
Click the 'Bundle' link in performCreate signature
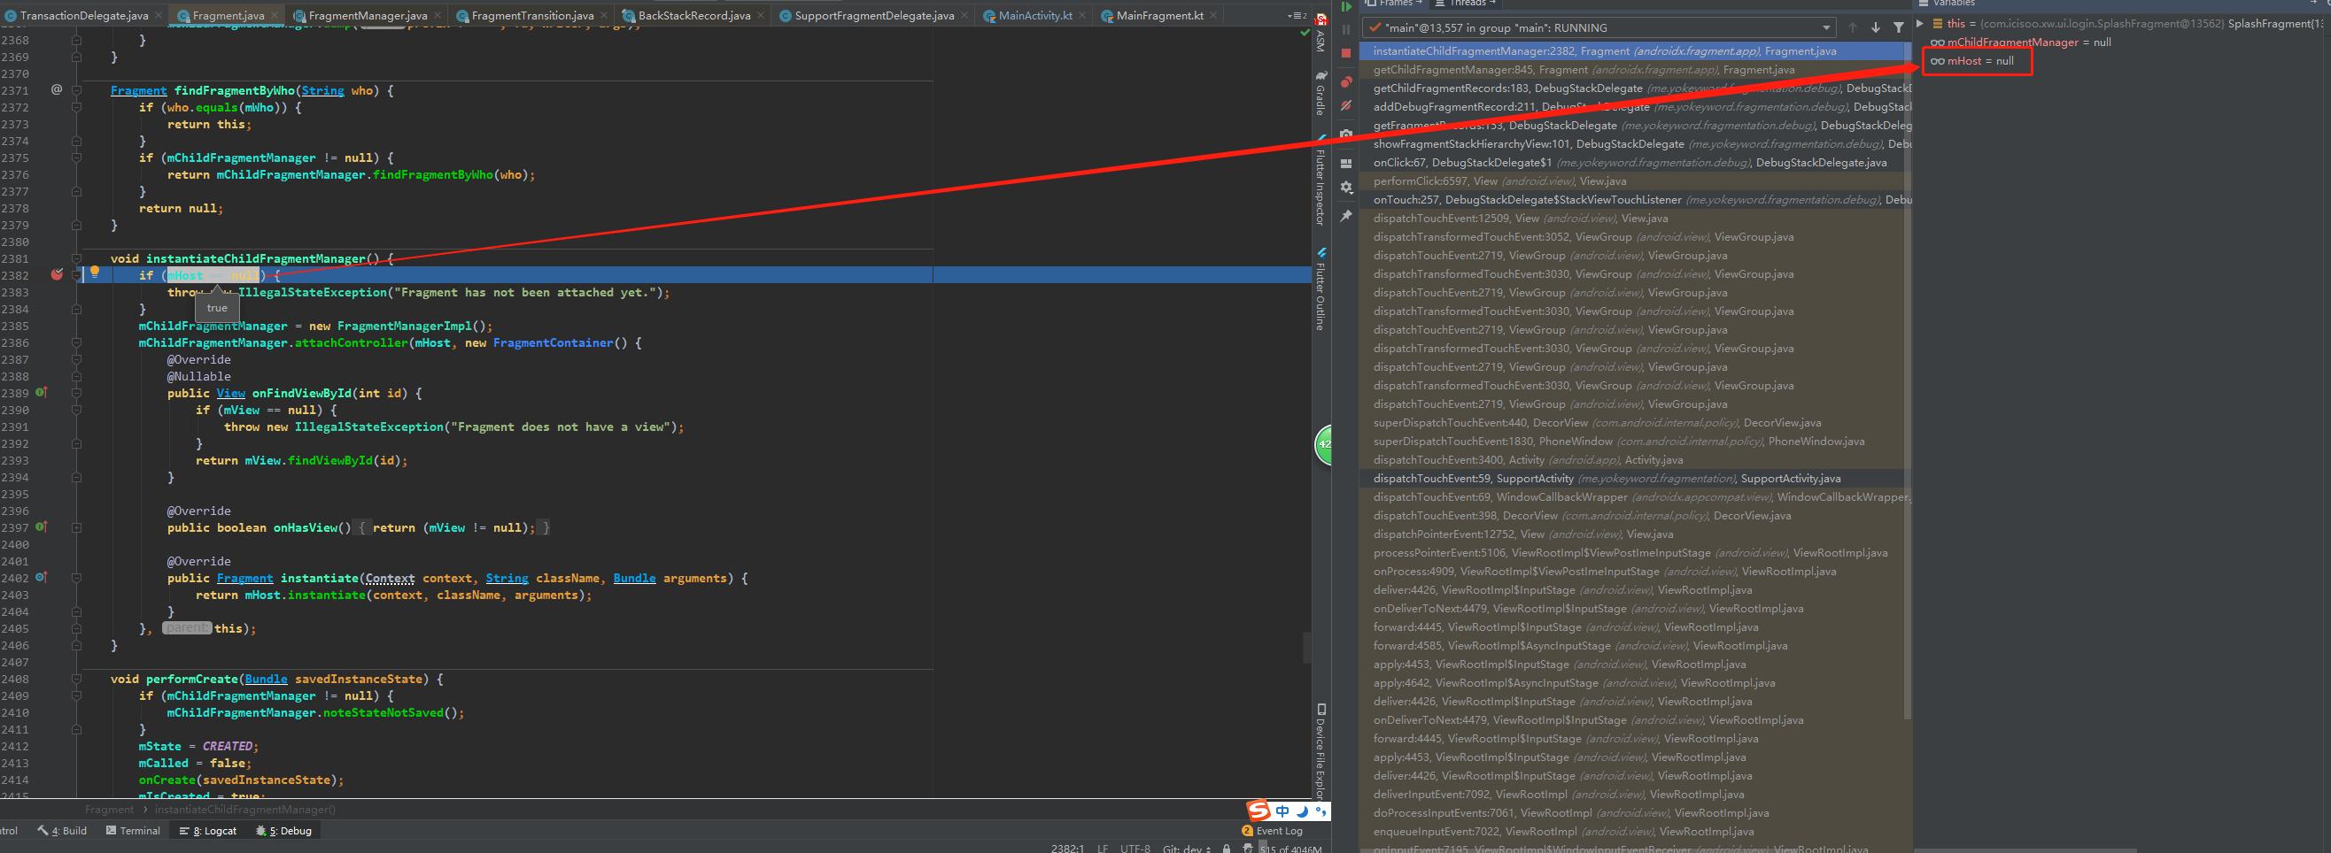click(266, 680)
